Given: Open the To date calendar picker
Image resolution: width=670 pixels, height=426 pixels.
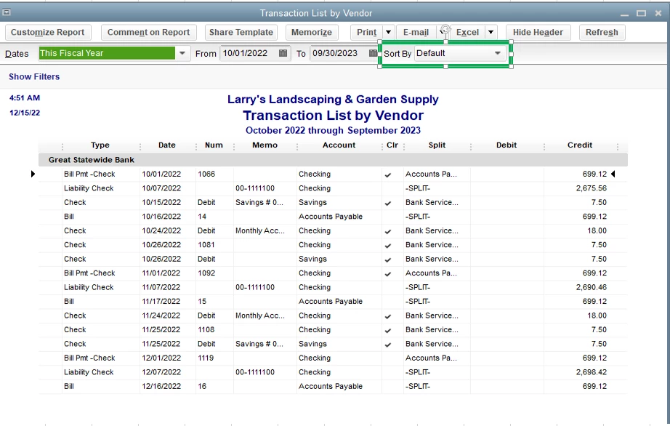Looking at the screenshot, I should [373, 53].
